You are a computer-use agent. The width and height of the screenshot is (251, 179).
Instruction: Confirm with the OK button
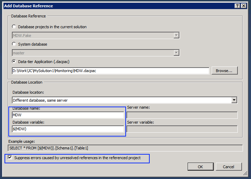point(201,167)
